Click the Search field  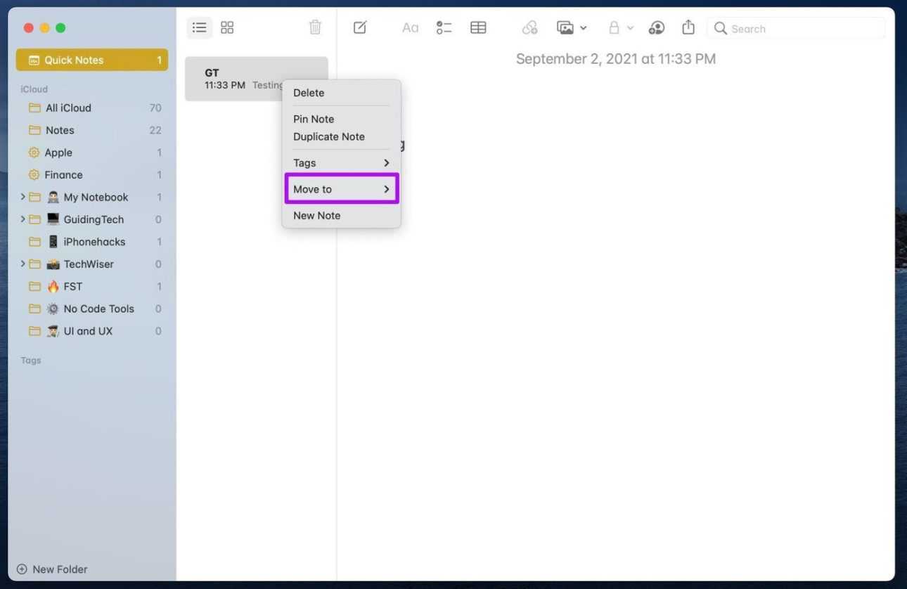click(x=802, y=28)
